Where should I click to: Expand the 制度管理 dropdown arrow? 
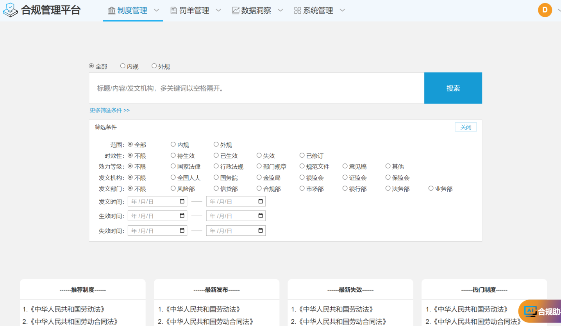156,11
